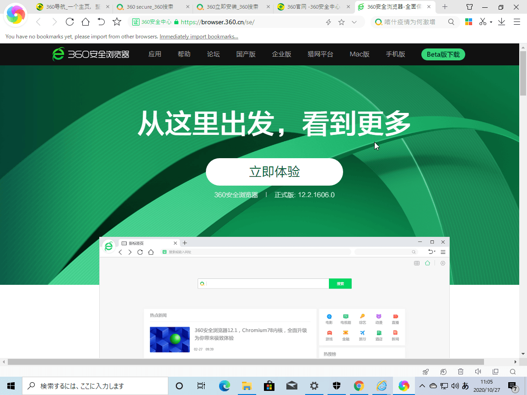Go to the browser home page icon
The width and height of the screenshot is (527, 395).
pos(86,22)
